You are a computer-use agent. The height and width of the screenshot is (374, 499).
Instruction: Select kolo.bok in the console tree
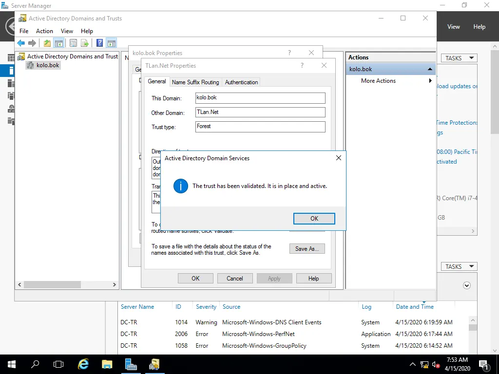[x=48, y=65]
